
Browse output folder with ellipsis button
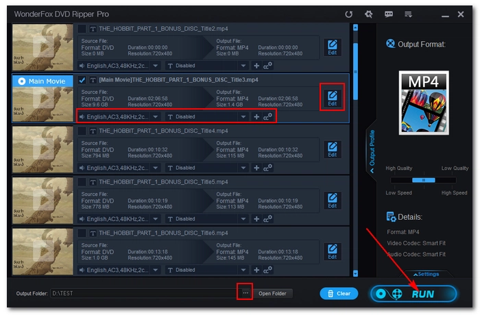245,293
